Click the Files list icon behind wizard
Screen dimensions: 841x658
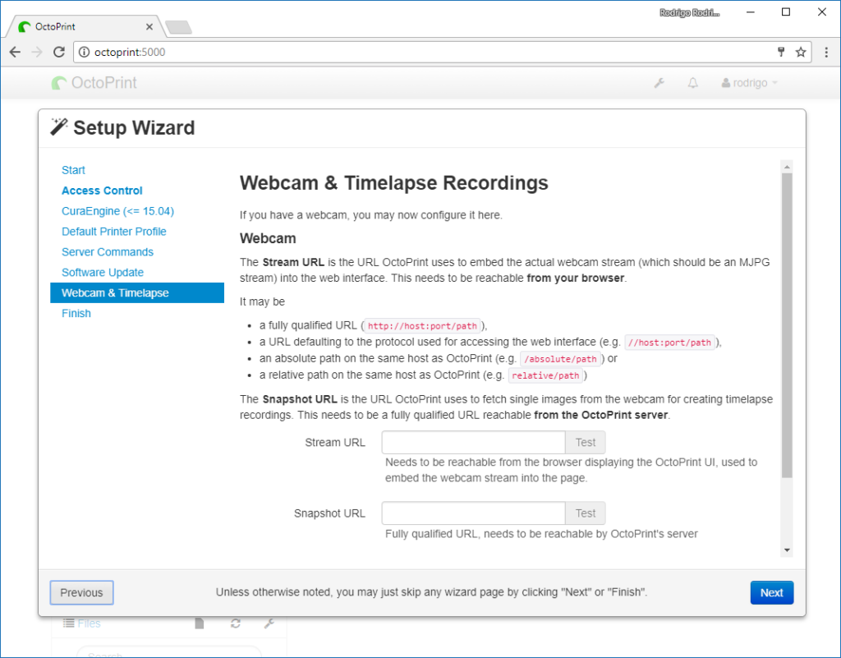pyautogui.click(x=68, y=623)
